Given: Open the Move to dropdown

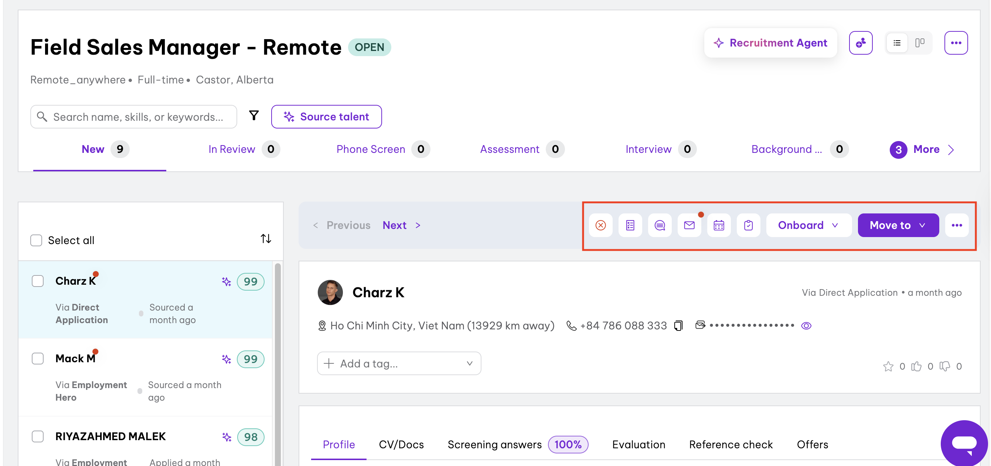Looking at the screenshot, I should pyautogui.click(x=898, y=225).
